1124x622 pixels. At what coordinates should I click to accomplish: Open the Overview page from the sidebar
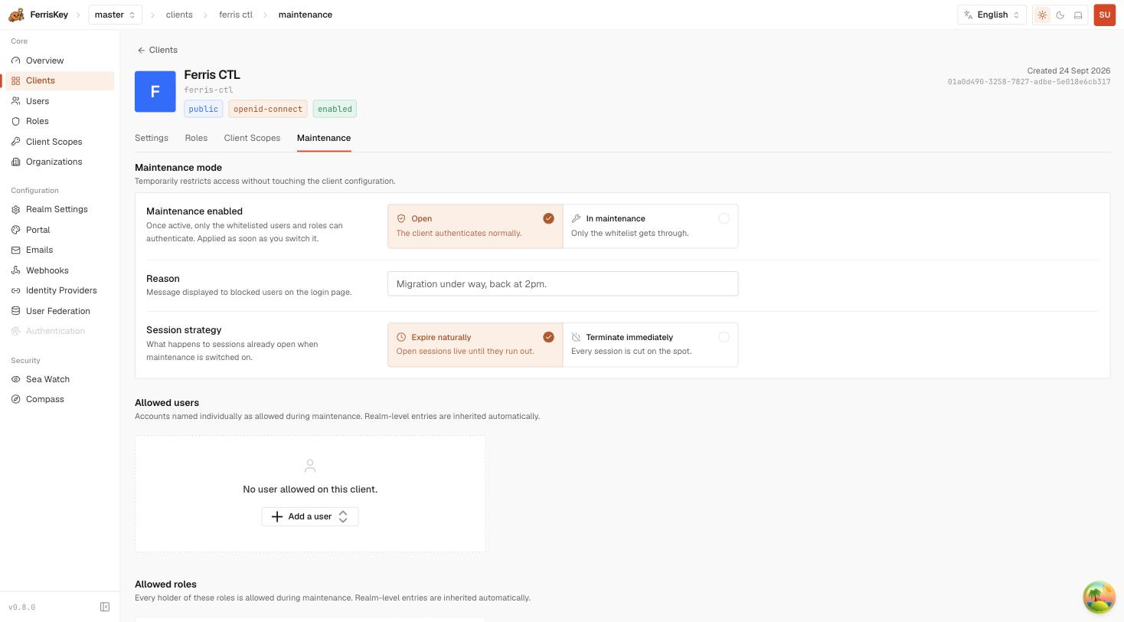coord(60,61)
